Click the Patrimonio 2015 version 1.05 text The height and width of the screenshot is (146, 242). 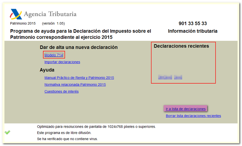click(37, 24)
